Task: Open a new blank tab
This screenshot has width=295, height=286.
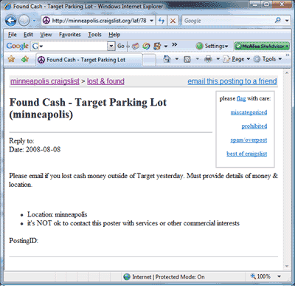Action: tap(149, 60)
